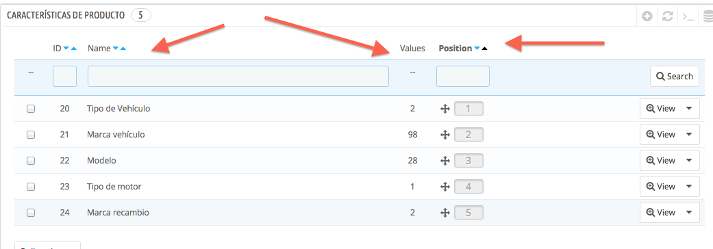This screenshot has height=249, width=713.
Task: Click the add new feature plus icon
Action: 647,16
